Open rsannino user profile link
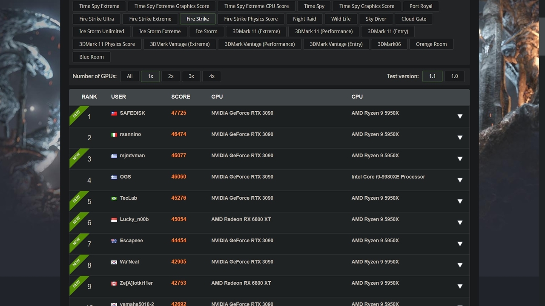This screenshot has width=545, height=306. (x=130, y=134)
